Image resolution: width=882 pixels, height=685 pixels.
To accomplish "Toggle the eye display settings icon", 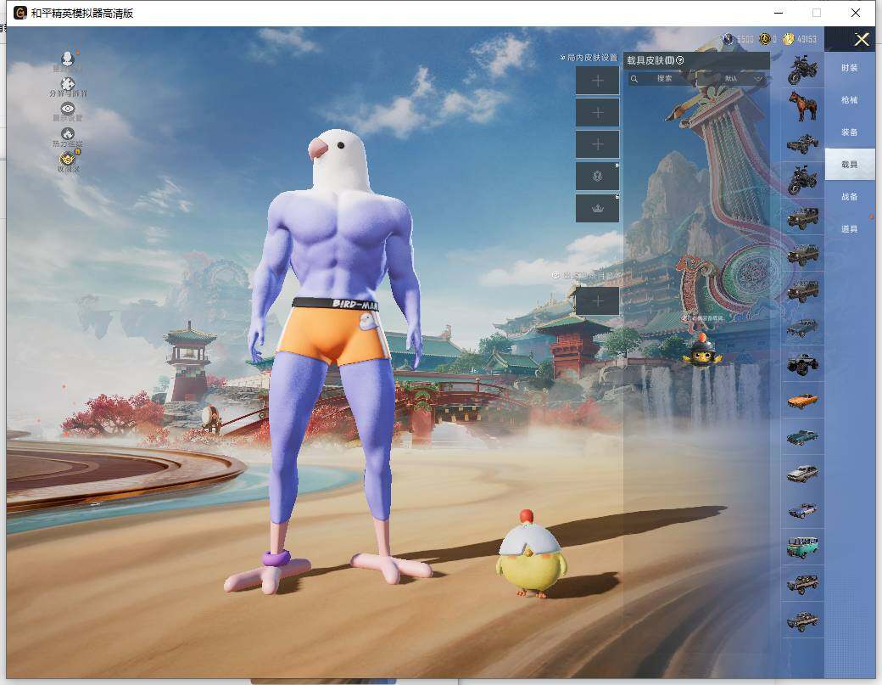I will click(68, 109).
